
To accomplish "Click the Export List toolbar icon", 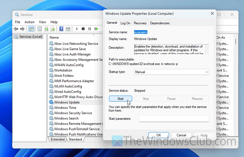I will click(x=53, y=29).
